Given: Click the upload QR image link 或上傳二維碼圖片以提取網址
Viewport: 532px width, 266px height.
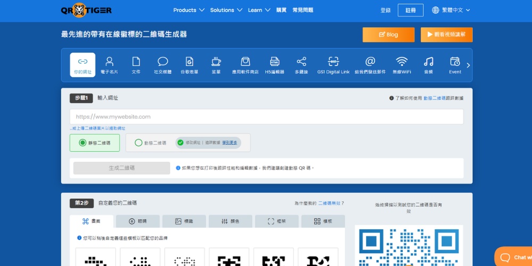Looking at the screenshot, I should (x=98, y=129).
